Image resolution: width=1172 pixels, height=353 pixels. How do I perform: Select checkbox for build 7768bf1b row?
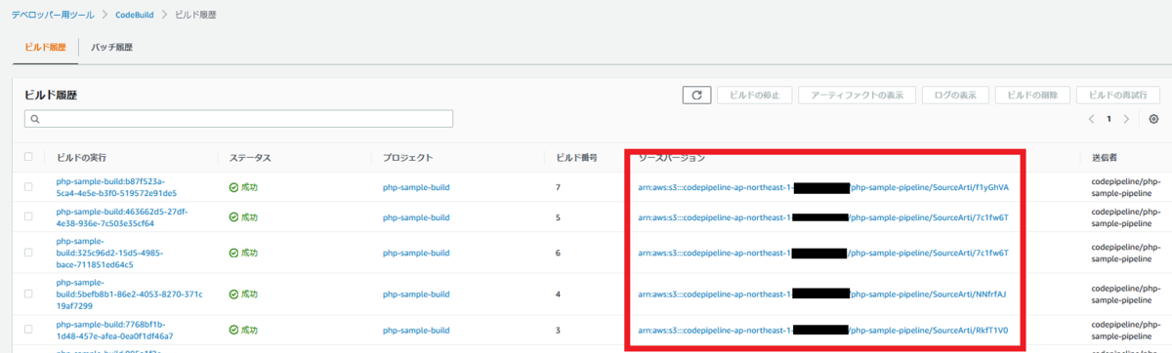coord(28,330)
